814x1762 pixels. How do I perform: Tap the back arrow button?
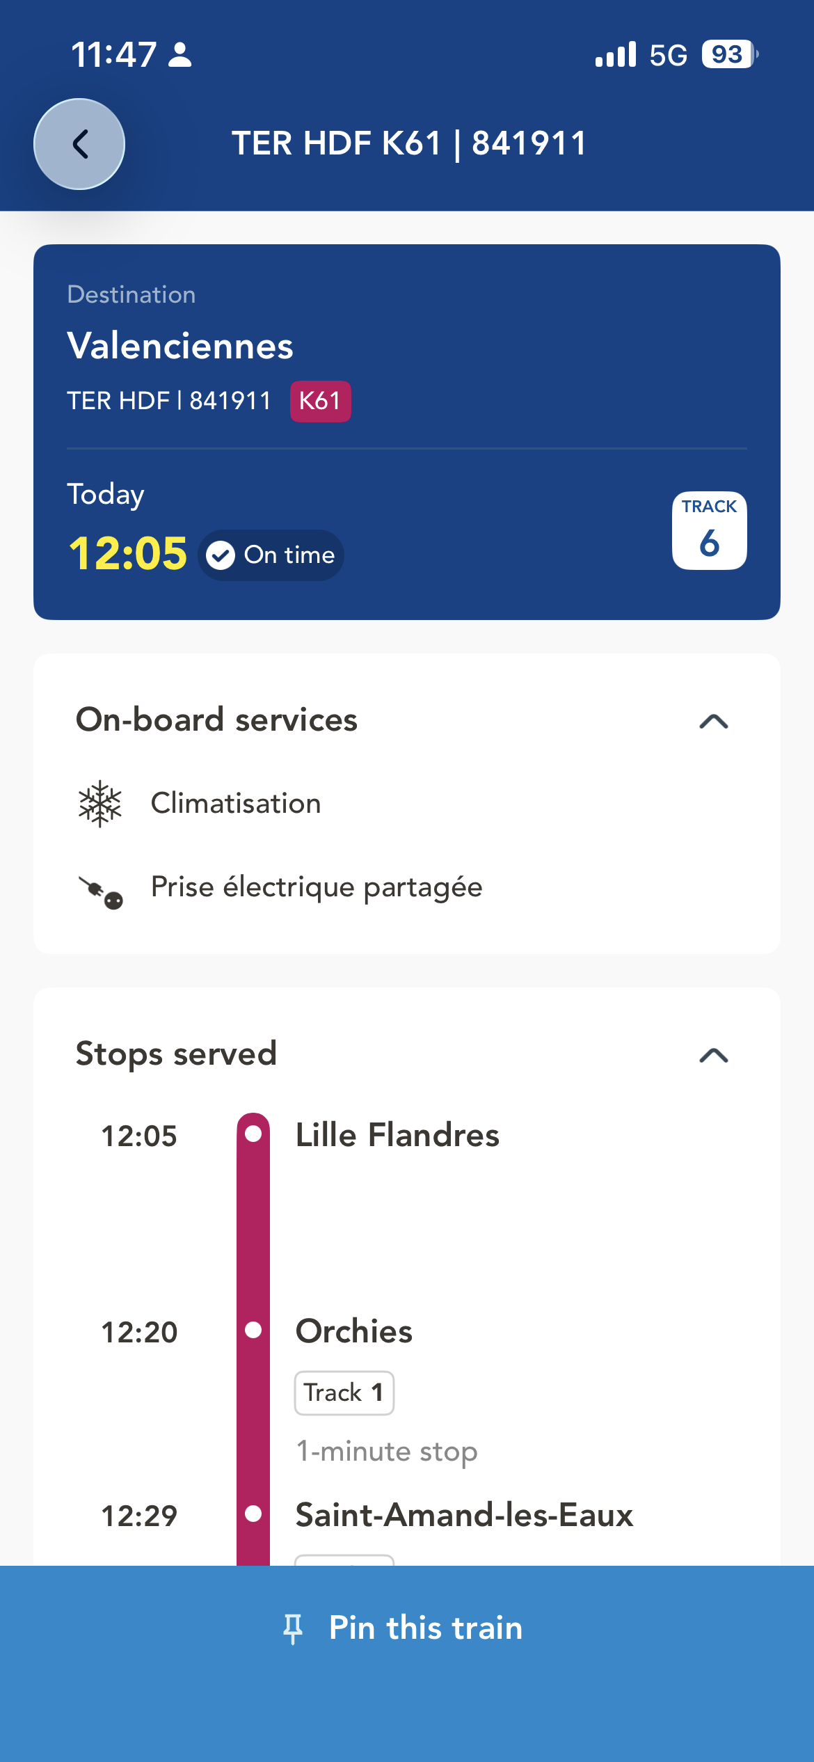[x=79, y=144]
